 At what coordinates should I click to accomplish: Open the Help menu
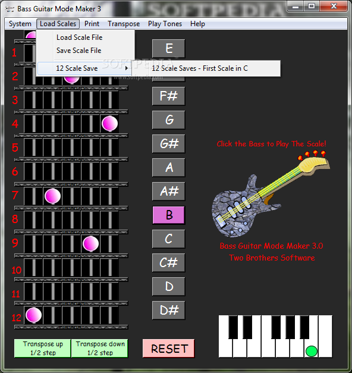pyautogui.click(x=197, y=24)
